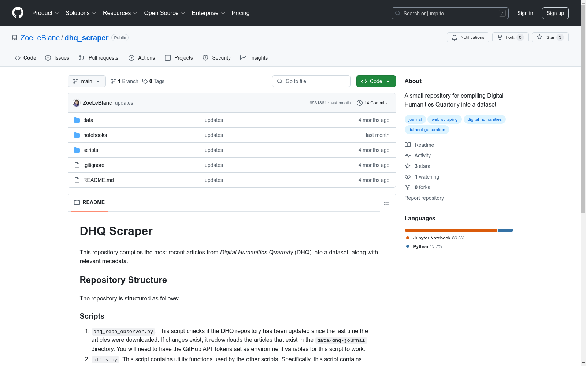
Task: Click Report repository link
Action: pos(424,198)
